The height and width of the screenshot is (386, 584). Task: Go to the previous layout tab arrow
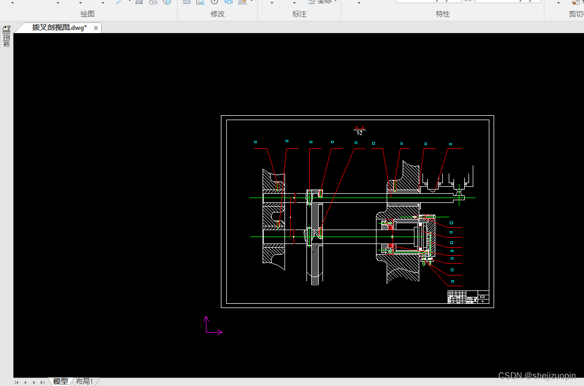pos(25,382)
